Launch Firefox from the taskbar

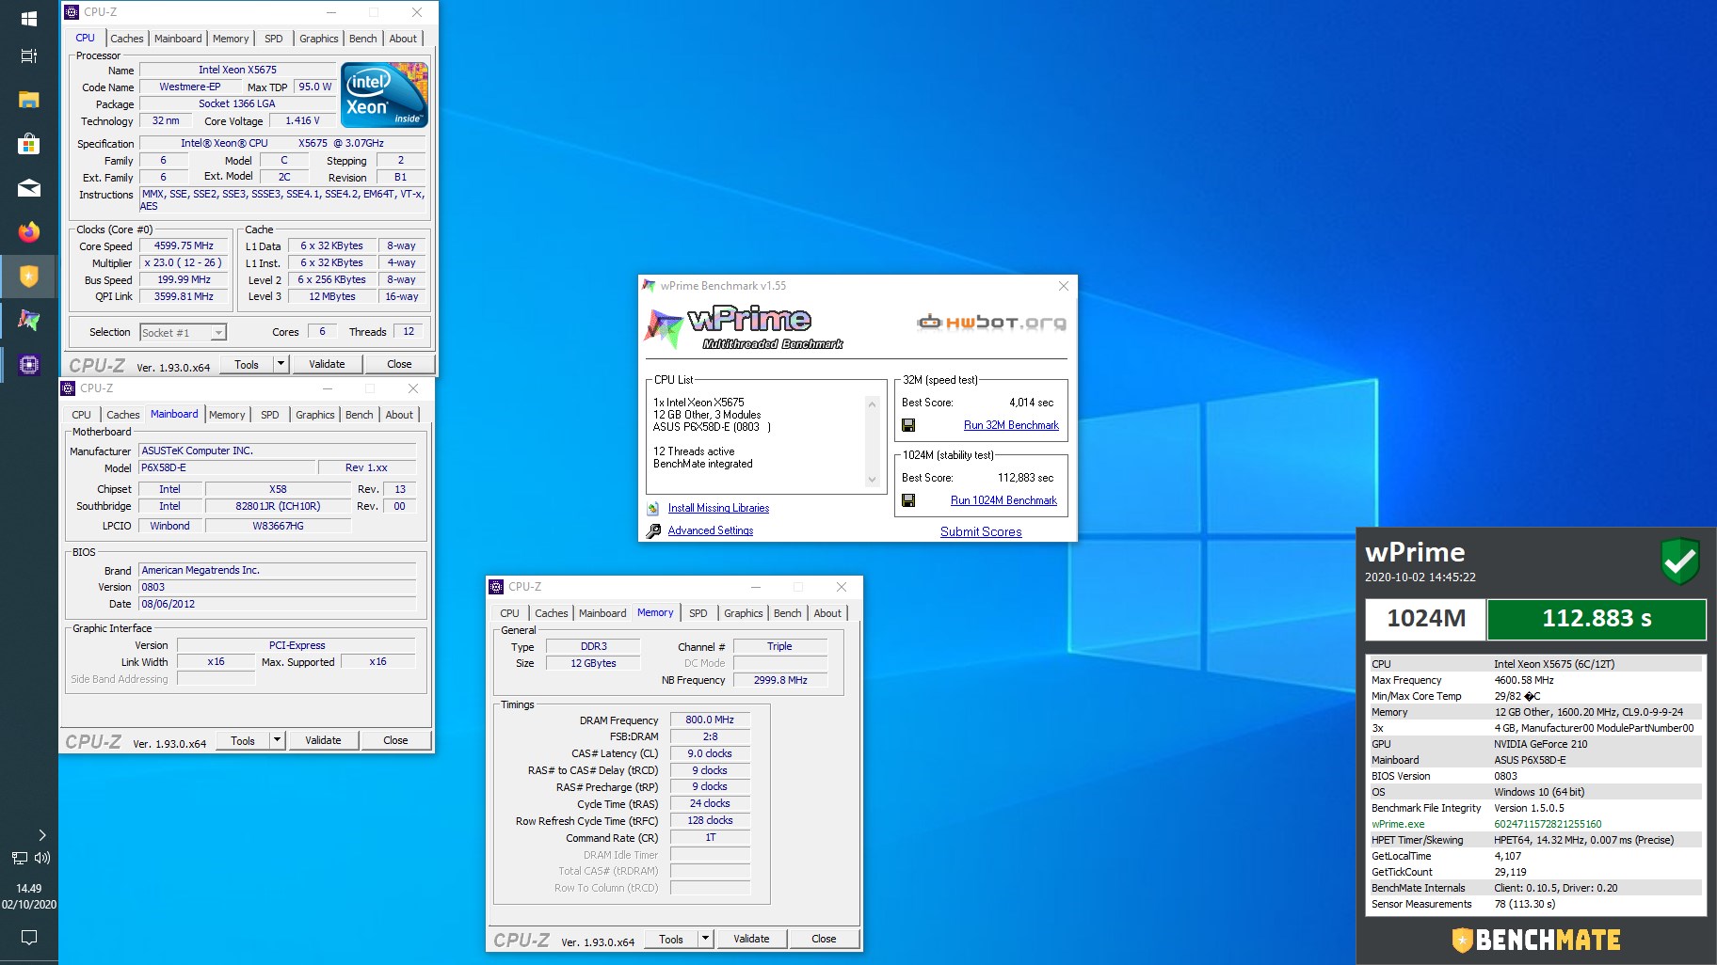28,231
